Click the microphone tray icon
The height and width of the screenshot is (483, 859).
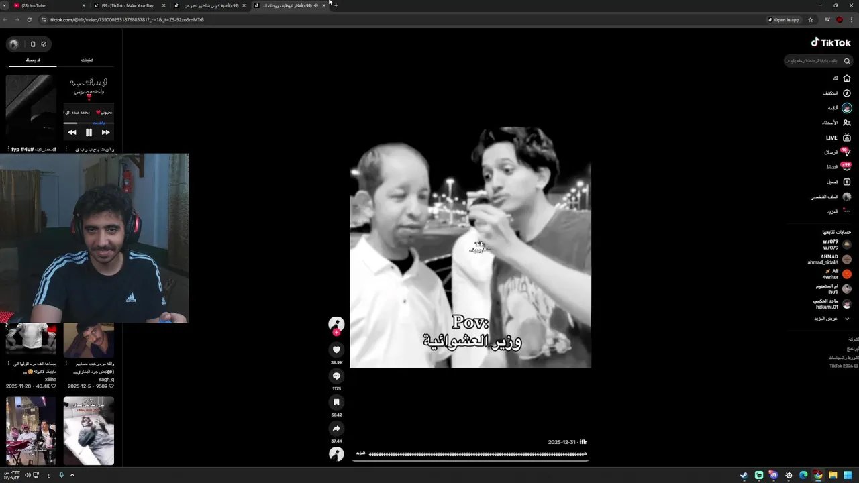[x=61, y=475]
